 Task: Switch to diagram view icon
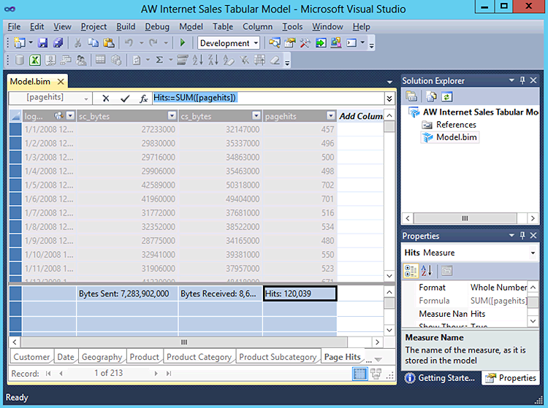[376, 374]
